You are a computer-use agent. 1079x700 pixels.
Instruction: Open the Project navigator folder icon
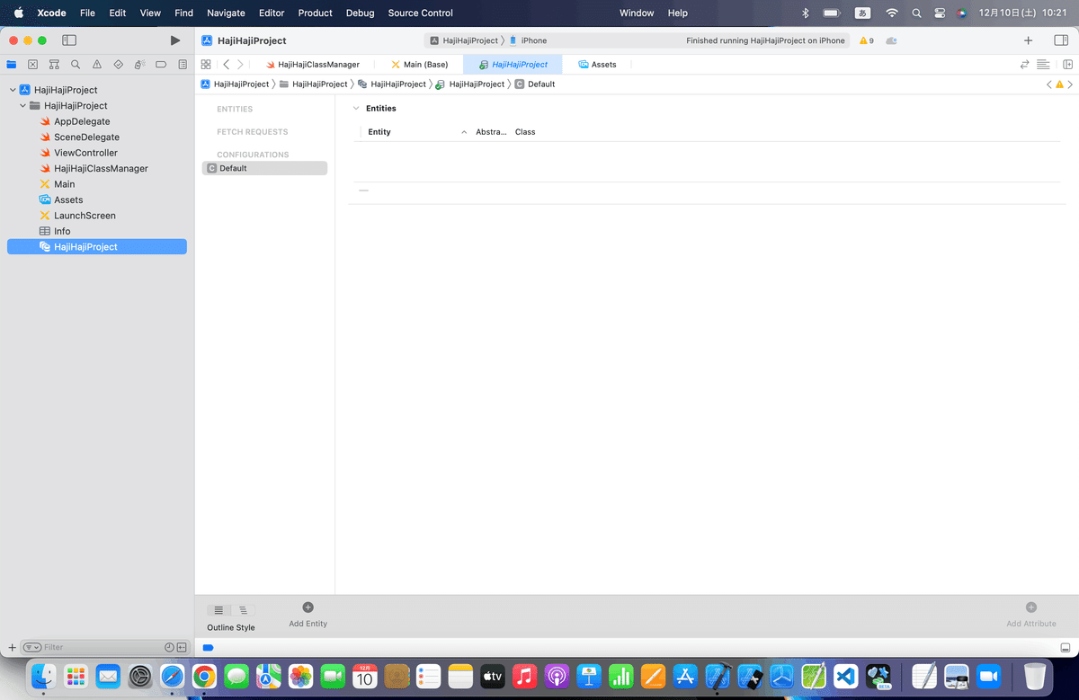pos(12,65)
